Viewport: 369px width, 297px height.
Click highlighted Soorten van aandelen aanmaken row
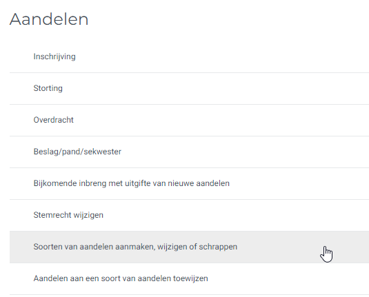coord(189,247)
